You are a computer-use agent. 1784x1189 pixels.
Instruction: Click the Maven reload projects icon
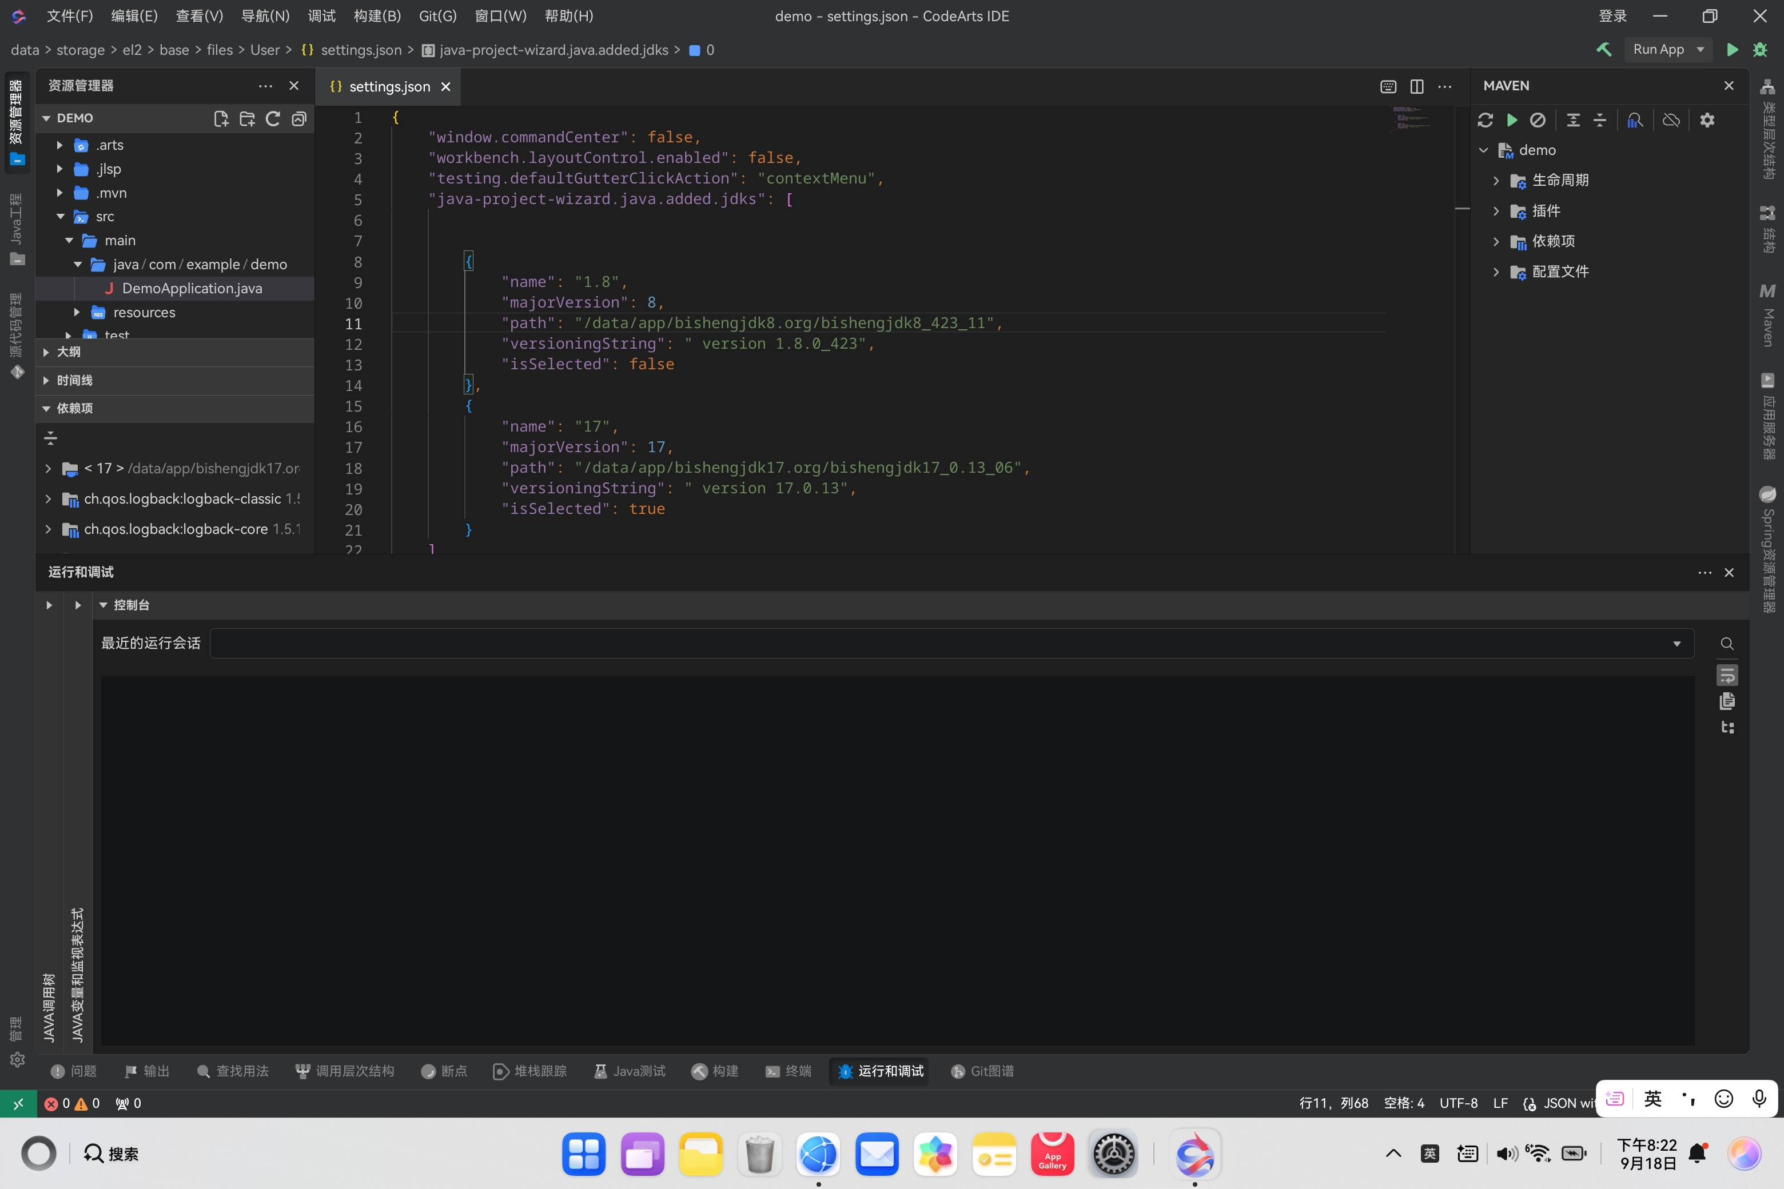point(1485,120)
